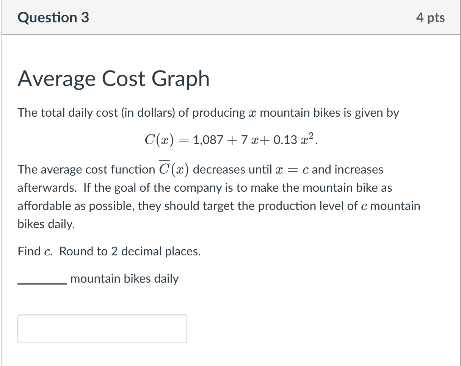Click the "x = c" expression in the paragraph

(291, 169)
